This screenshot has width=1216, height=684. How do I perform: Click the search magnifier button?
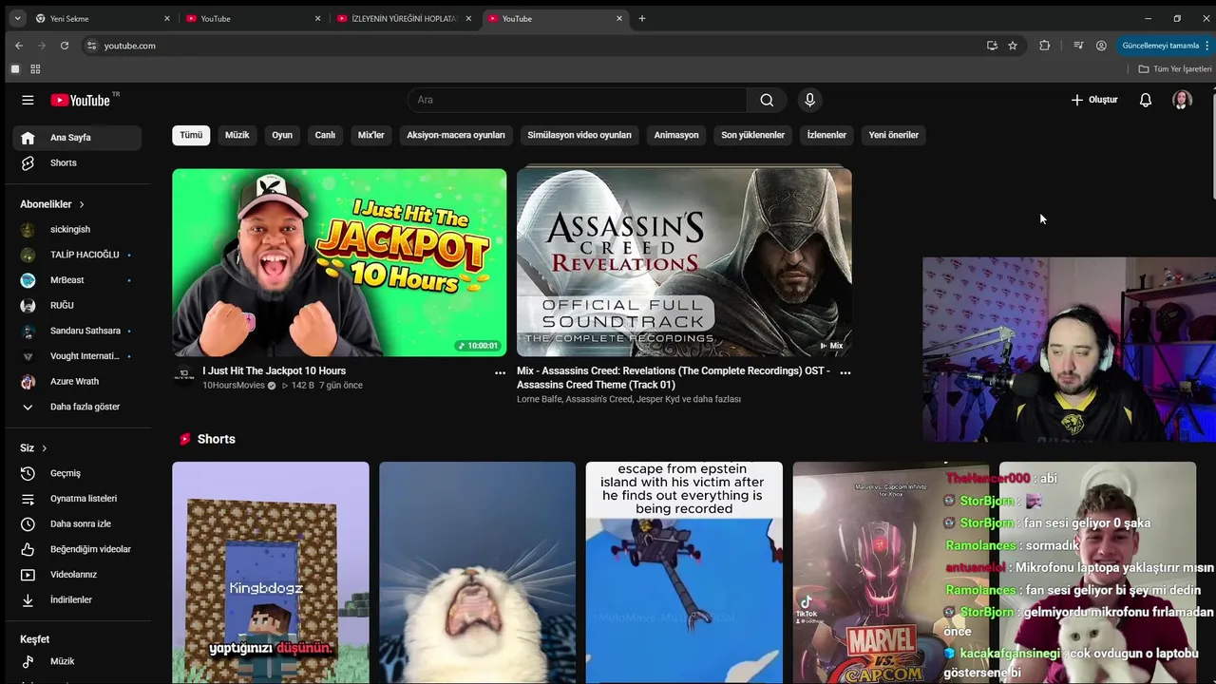(x=767, y=100)
